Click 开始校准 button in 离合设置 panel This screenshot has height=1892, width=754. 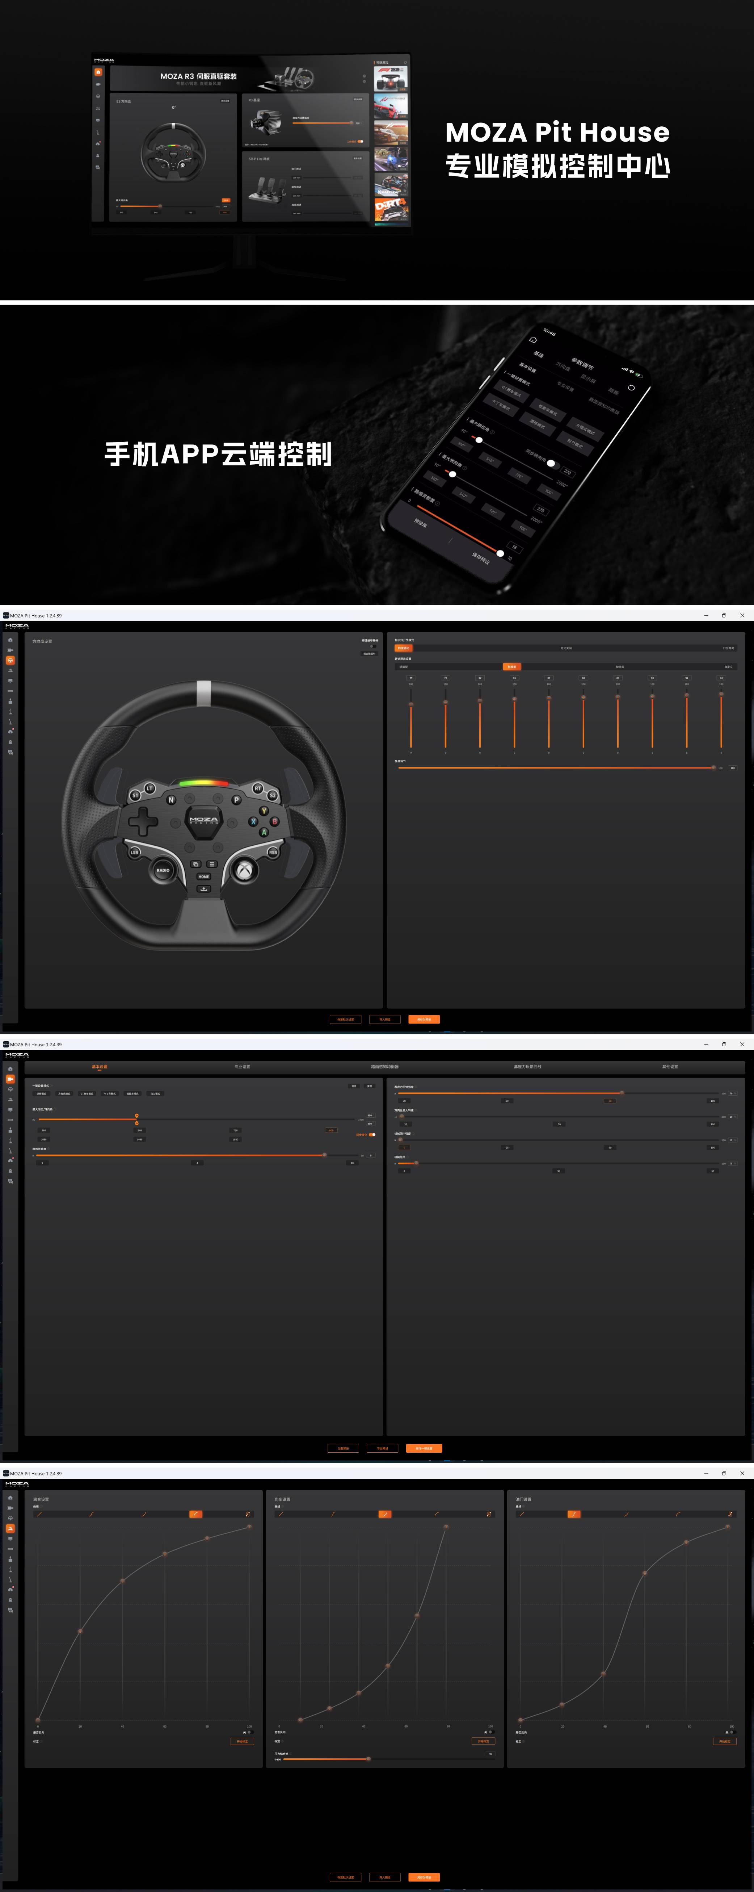click(242, 1741)
